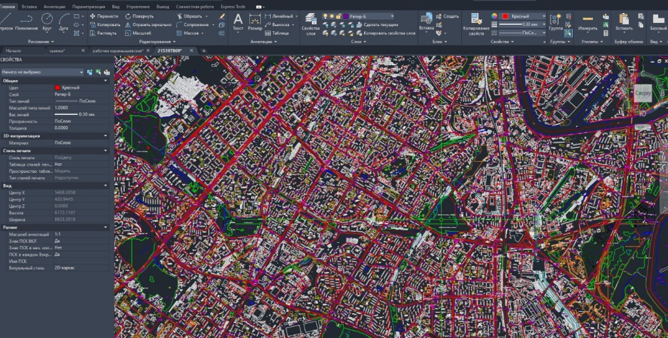Launch the Измерить measure tool
This screenshot has width=668, height=338.
click(588, 22)
